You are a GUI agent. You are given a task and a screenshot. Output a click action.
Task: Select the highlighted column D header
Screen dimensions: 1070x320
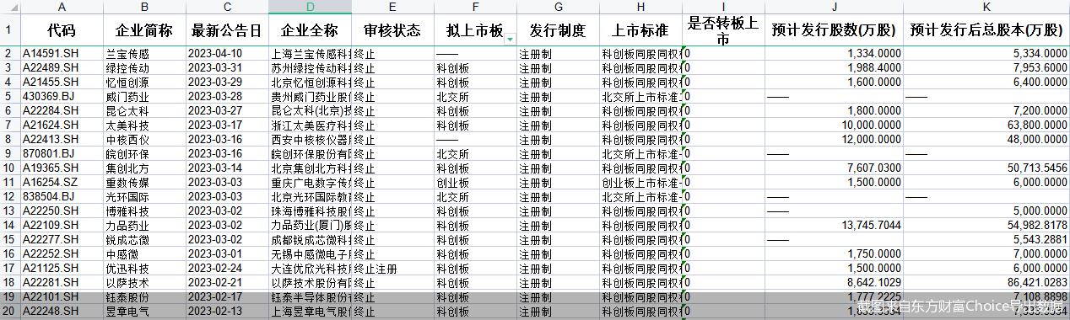(x=310, y=7)
